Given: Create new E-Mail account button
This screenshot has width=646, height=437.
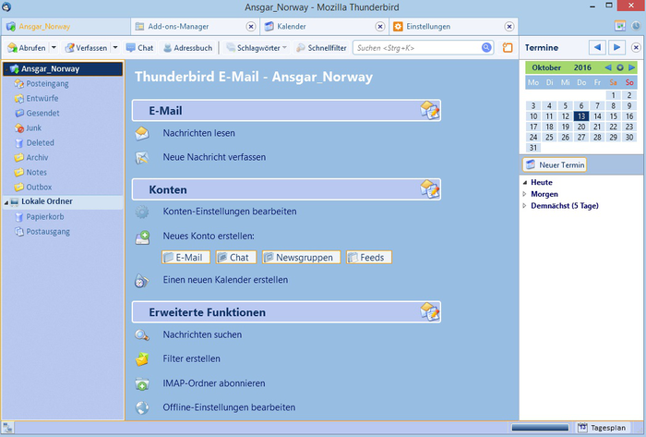Looking at the screenshot, I should pos(185,257).
